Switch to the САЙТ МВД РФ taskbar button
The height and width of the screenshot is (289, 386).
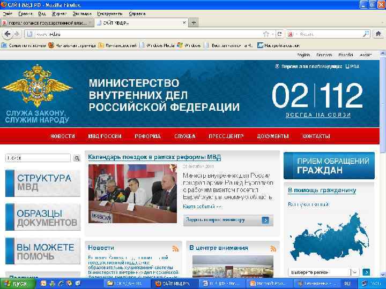pos(175,284)
